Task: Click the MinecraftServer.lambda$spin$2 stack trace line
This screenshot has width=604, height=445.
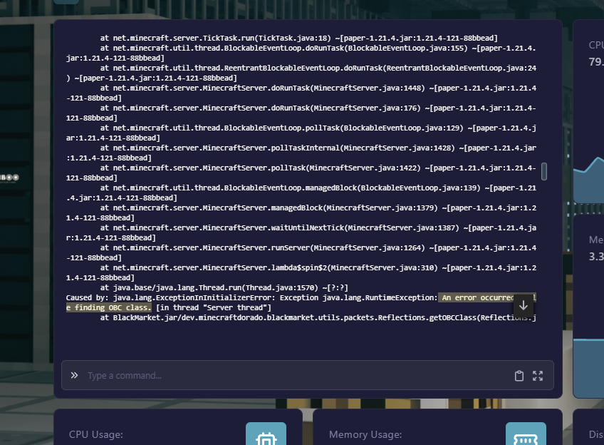Action: click(x=301, y=272)
